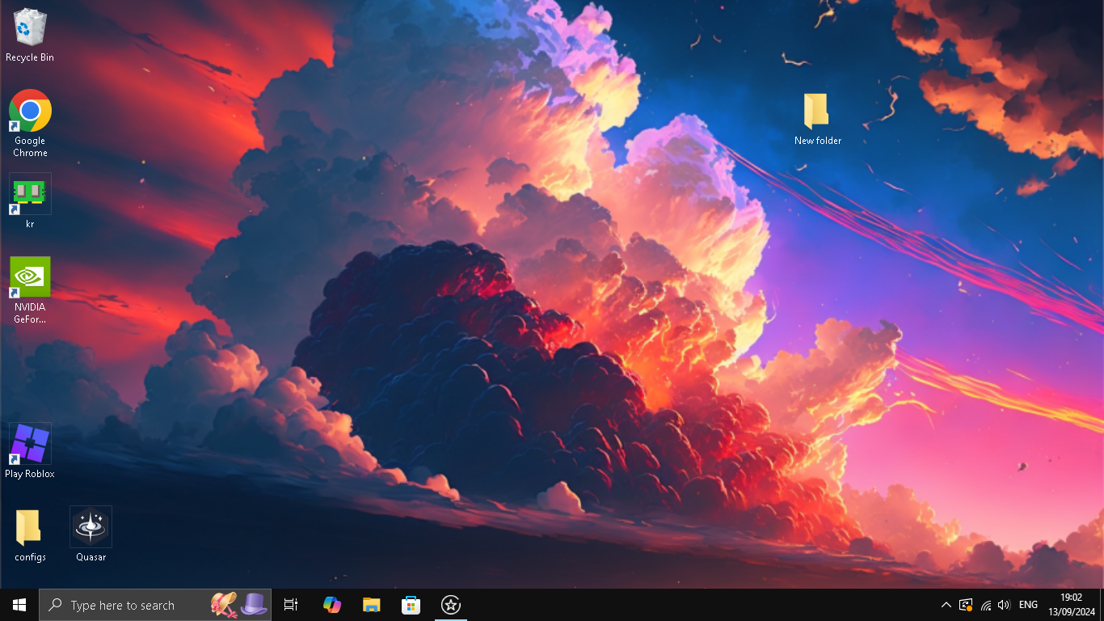Select the Recycle Bin desktop icon
The image size is (1104, 621).
click(x=30, y=36)
